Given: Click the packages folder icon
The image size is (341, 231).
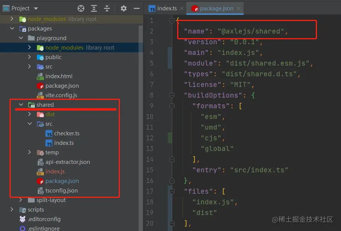Looking at the screenshot, I should 23,29.
